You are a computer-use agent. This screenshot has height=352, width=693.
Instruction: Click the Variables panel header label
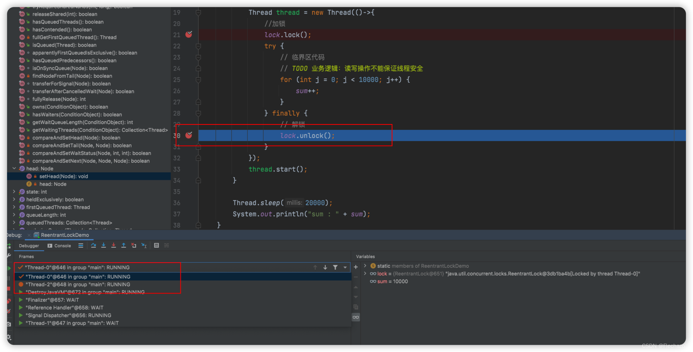point(365,257)
